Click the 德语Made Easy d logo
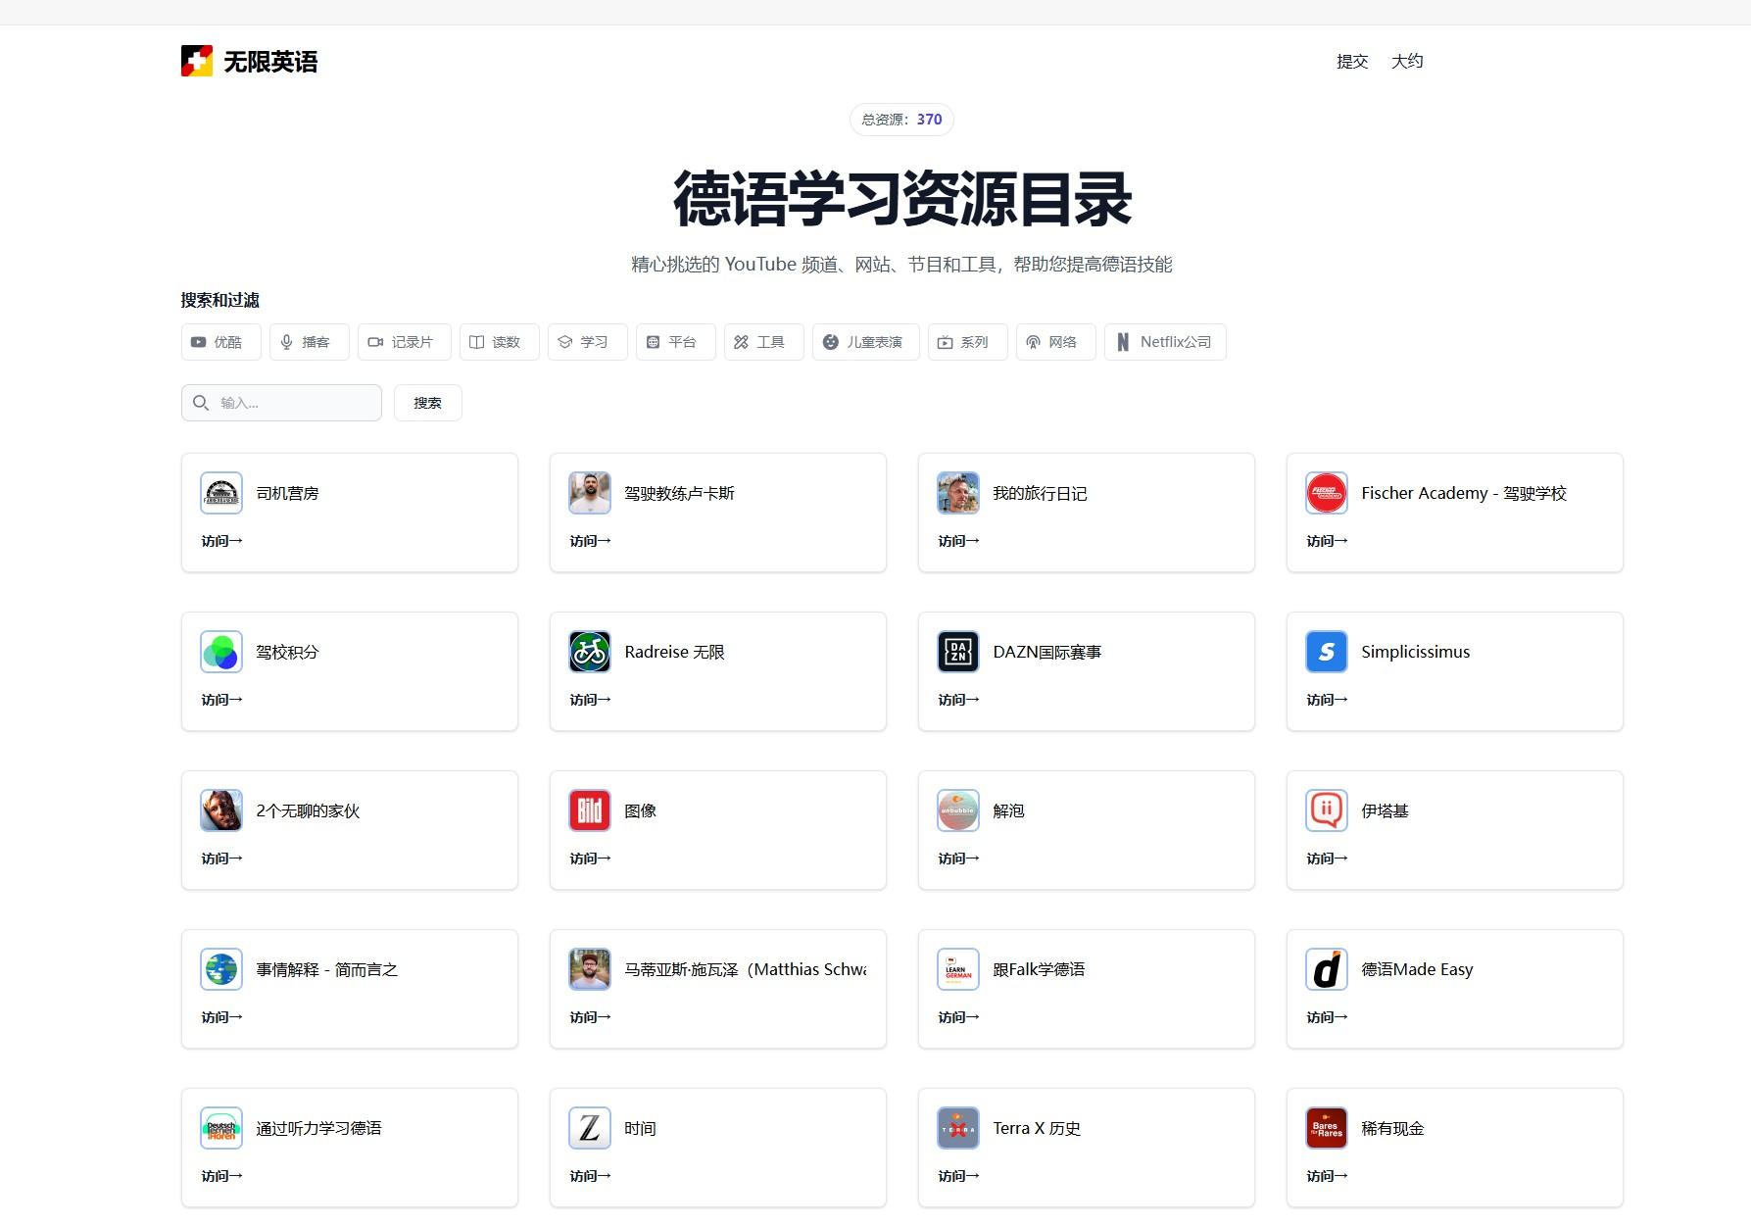Image resolution: width=1751 pixels, height=1227 pixels. (x=1326, y=969)
